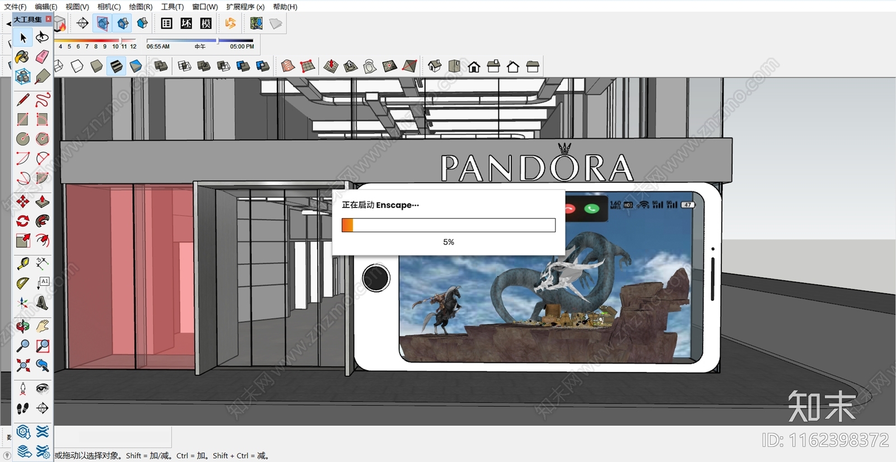This screenshot has height=462, width=896.
Task: Open the 相机(C) menu
Action: 109,7
